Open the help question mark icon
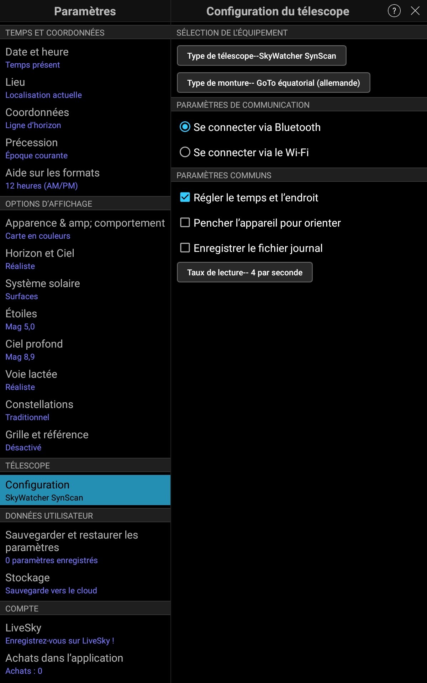427x683 pixels. click(x=394, y=11)
